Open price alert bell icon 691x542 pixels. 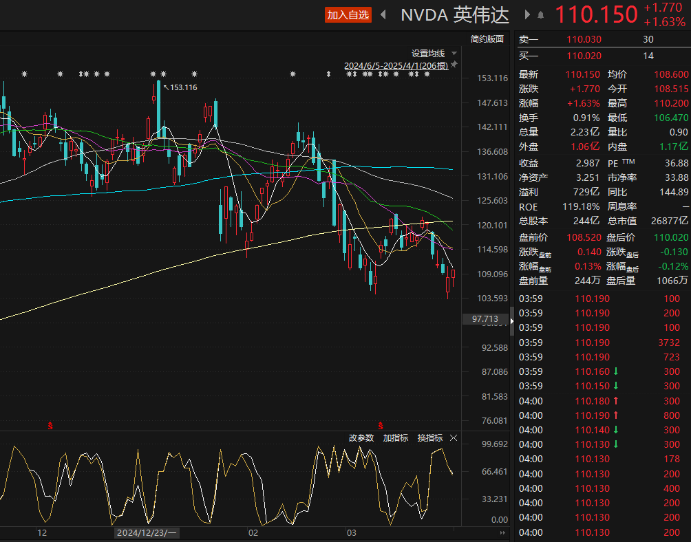(541, 15)
